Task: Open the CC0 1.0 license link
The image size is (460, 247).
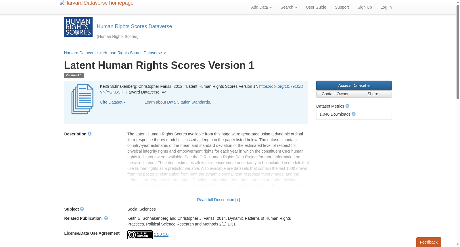Action: coord(161,234)
